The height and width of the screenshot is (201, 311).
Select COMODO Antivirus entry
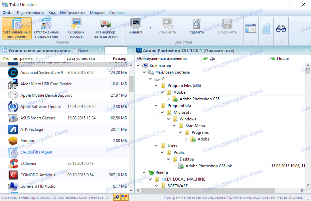(x=64, y=175)
